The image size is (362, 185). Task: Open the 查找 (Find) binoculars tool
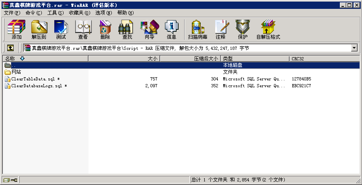[127, 30]
